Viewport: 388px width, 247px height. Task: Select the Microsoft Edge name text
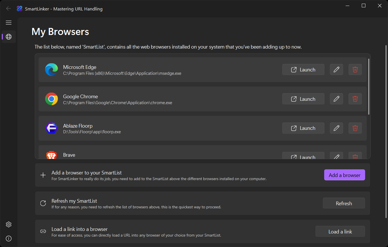(80, 67)
